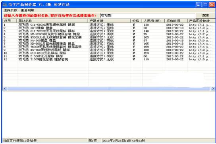Click the price value 58

[x=145, y=28]
